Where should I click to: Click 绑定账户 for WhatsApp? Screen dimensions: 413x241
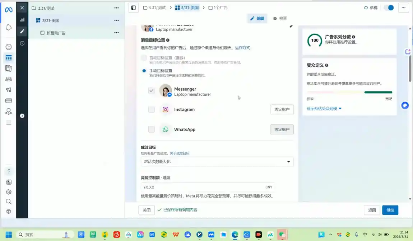point(282,129)
